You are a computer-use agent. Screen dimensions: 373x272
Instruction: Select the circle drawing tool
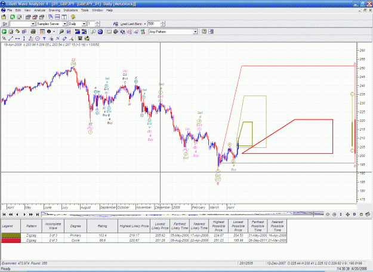38,39
